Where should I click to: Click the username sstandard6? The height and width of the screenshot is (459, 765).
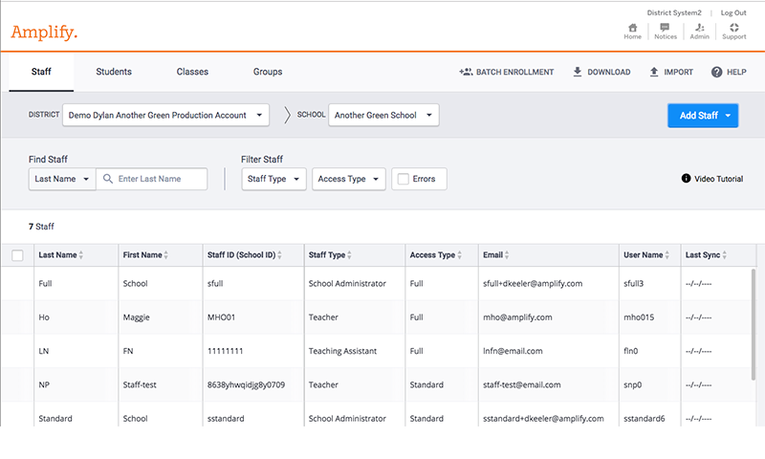pos(644,419)
